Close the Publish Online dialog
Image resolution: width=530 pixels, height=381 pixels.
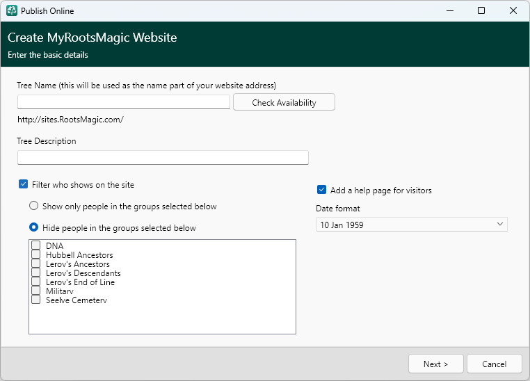pyautogui.click(x=513, y=11)
